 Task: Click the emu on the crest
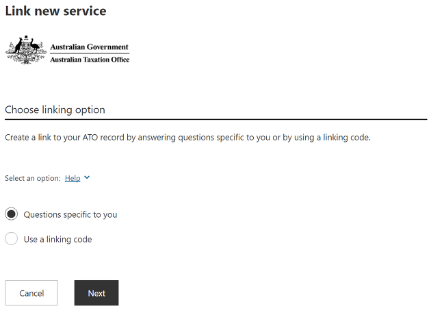(x=35, y=46)
